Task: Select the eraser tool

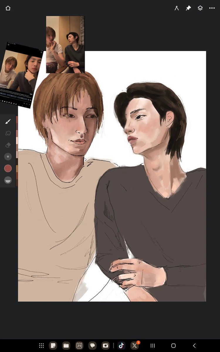Action: pos(8,145)
